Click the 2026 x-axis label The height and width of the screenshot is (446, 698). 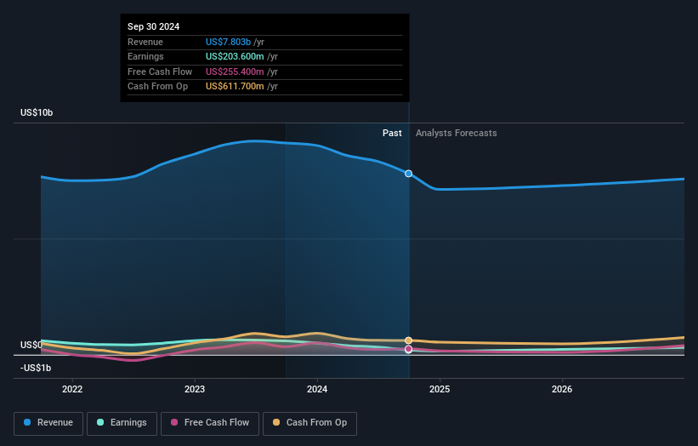tap(562, 389)
